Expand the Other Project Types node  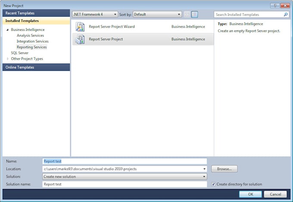(x=7, y=59)
